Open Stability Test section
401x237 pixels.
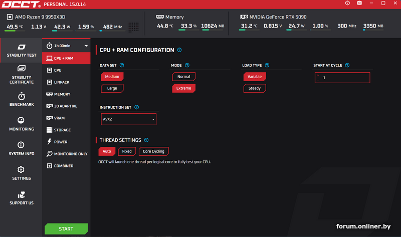[x=21, y=51]
